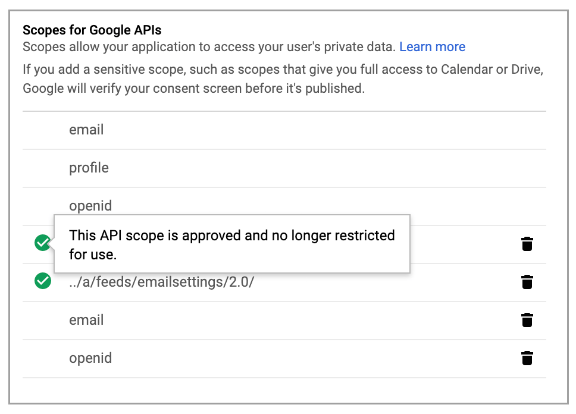
Task: Select the default openid scope above the tooltip
Action: [x=90, y=206]
